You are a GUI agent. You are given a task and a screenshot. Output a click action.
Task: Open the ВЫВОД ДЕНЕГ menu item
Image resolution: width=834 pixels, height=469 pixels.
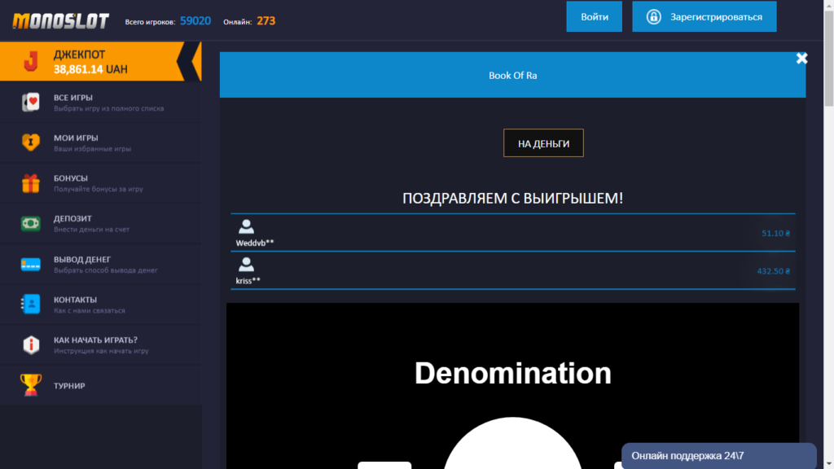click(81, 260)
